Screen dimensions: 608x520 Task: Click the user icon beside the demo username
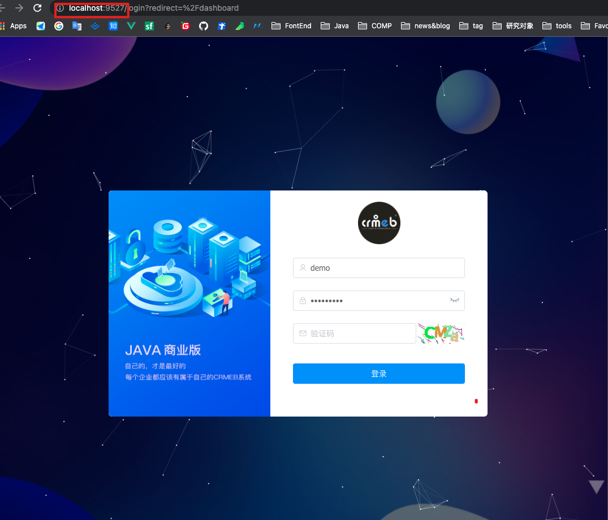(x=303, y=268)
